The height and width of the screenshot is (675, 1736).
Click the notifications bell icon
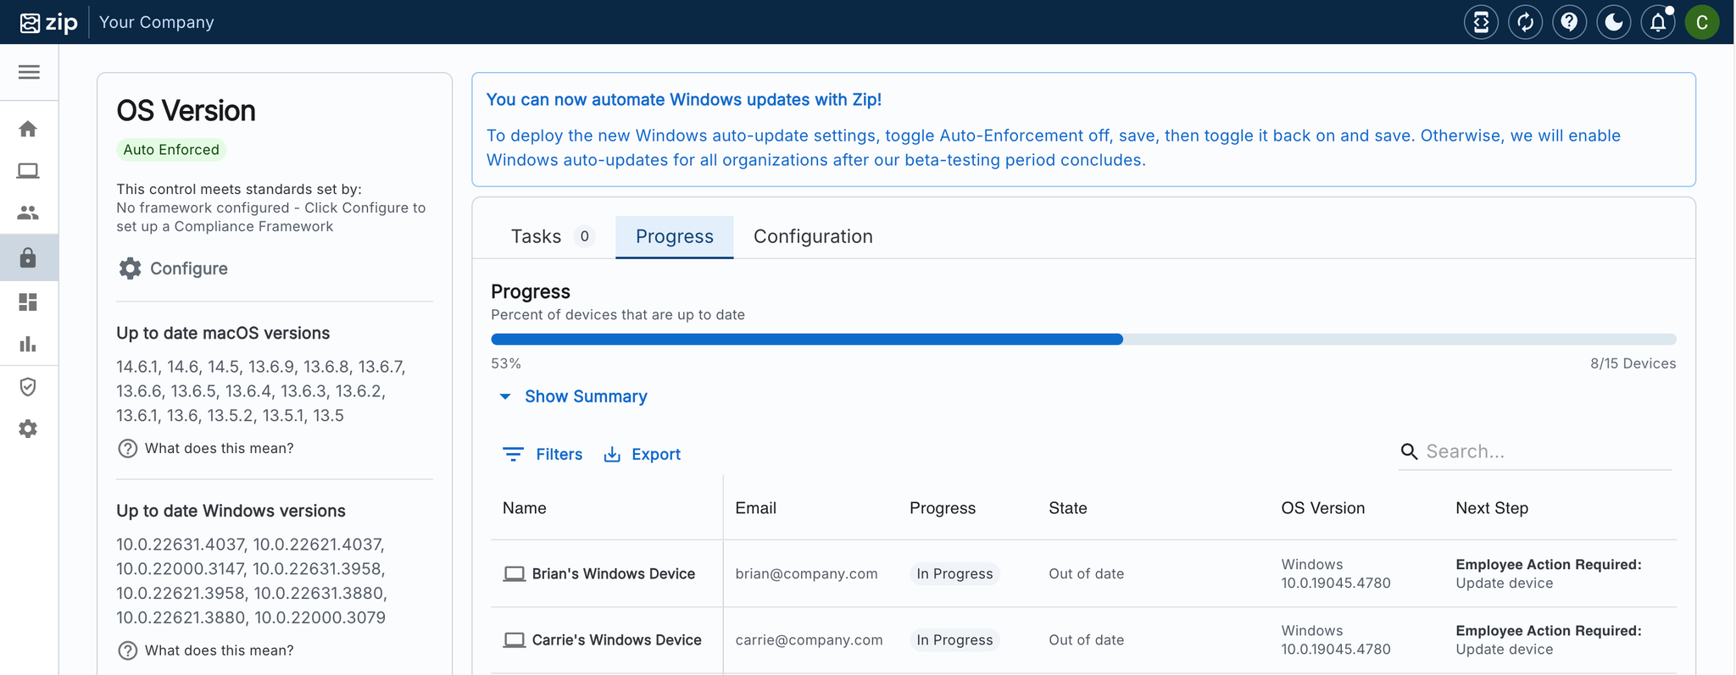(x=1657, y=22)
